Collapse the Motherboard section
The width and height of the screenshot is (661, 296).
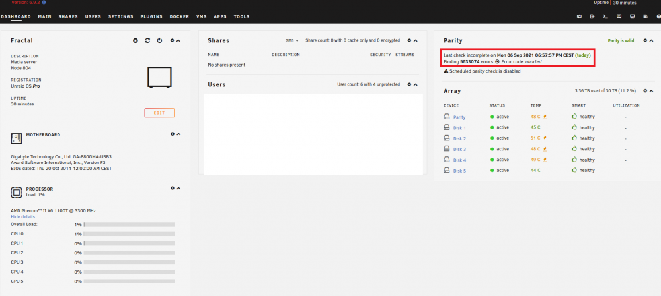coord(178,134)
